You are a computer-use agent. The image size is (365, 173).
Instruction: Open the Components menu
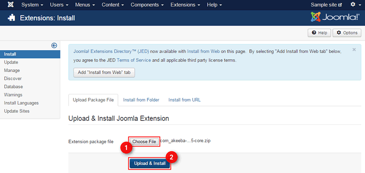147,5
